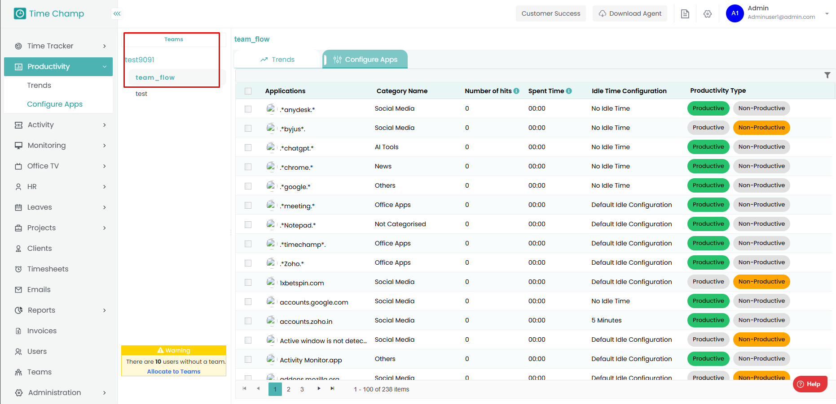Open the Admin account dropdown arrow

pyautogui.click(x=827, y=14)
